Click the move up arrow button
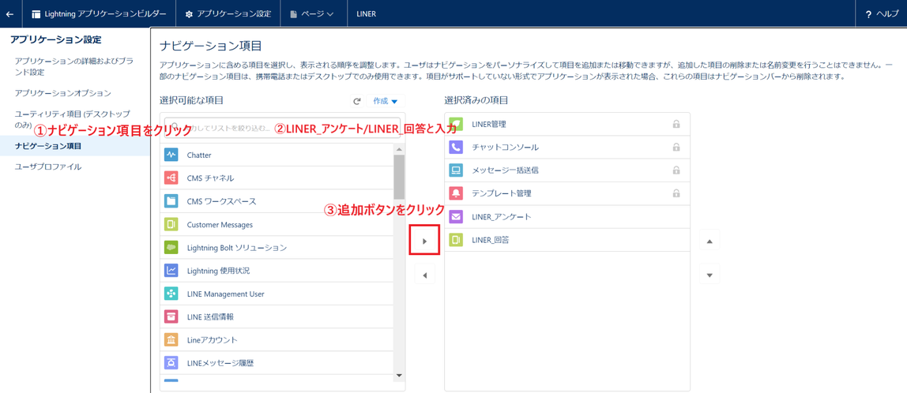The height and width of the screenshot is (393, 907). [709, 241]
